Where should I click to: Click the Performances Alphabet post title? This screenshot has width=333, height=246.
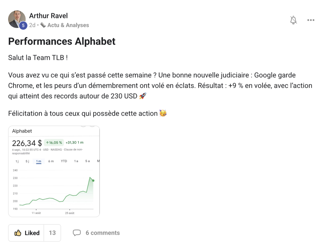(x=62, y=42)
